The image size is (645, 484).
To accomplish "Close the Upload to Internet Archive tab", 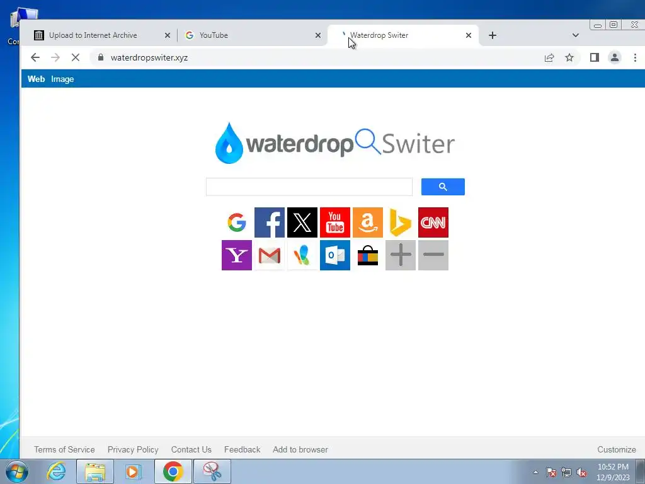I will 168,35.
